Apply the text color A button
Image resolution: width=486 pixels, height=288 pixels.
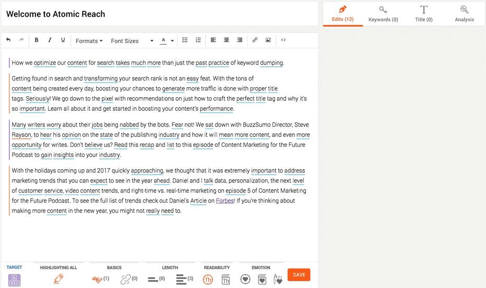click(x=163, y=40)
